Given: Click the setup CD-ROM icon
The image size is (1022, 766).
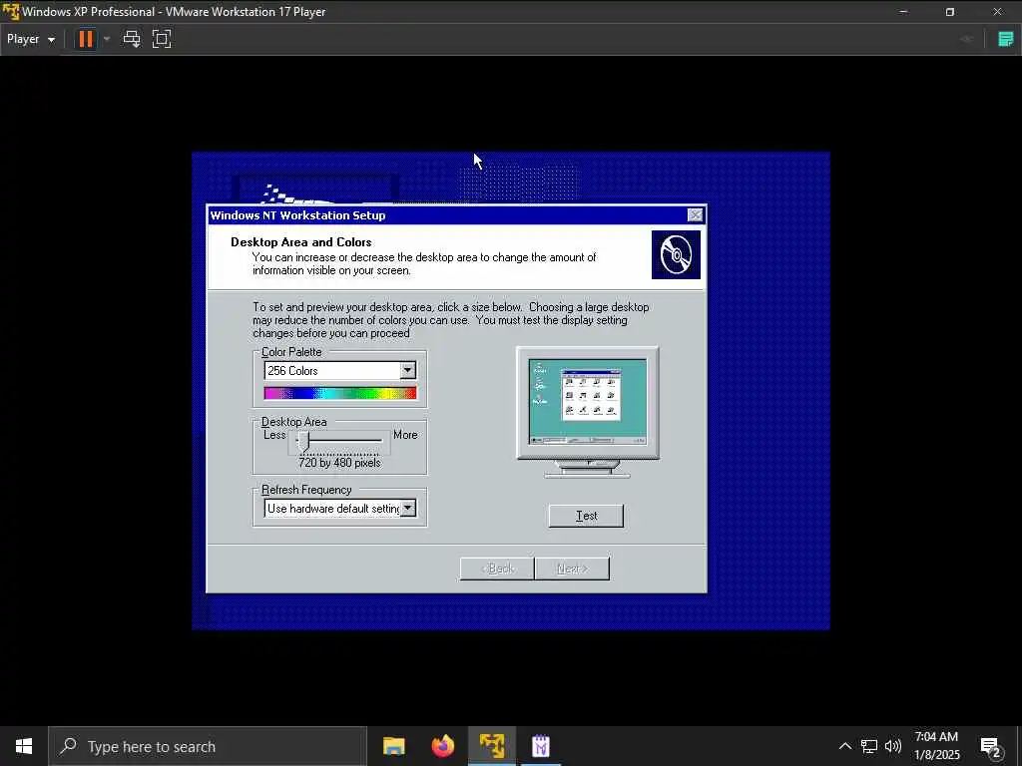Looking at the screenshot, I should coord(676,254).
